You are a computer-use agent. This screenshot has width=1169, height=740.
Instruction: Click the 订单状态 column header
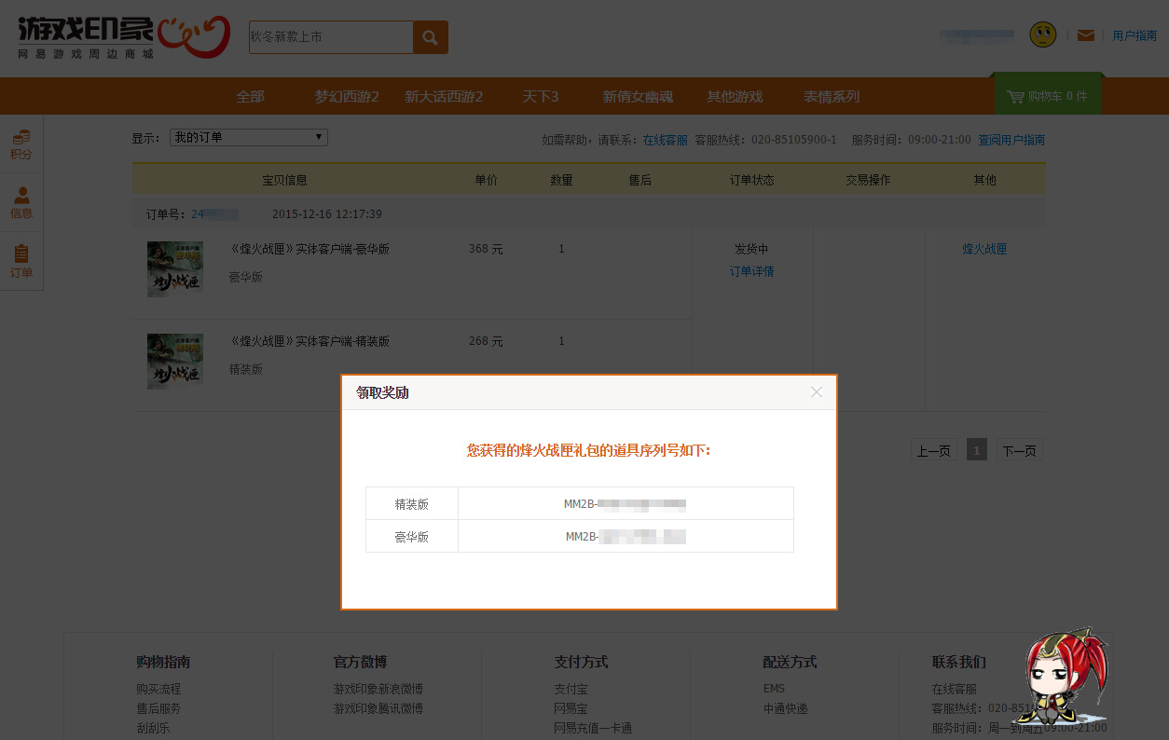tap(751, 180)
